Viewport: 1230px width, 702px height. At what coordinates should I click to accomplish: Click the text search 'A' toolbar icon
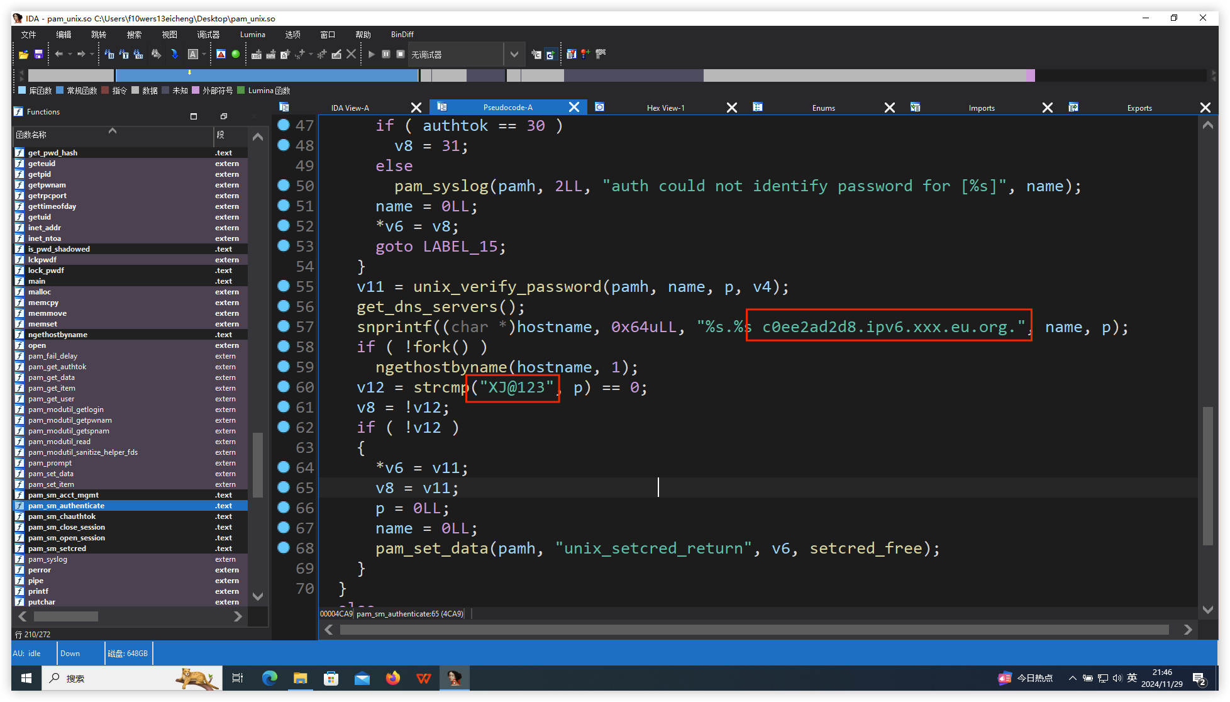point(194,54)
